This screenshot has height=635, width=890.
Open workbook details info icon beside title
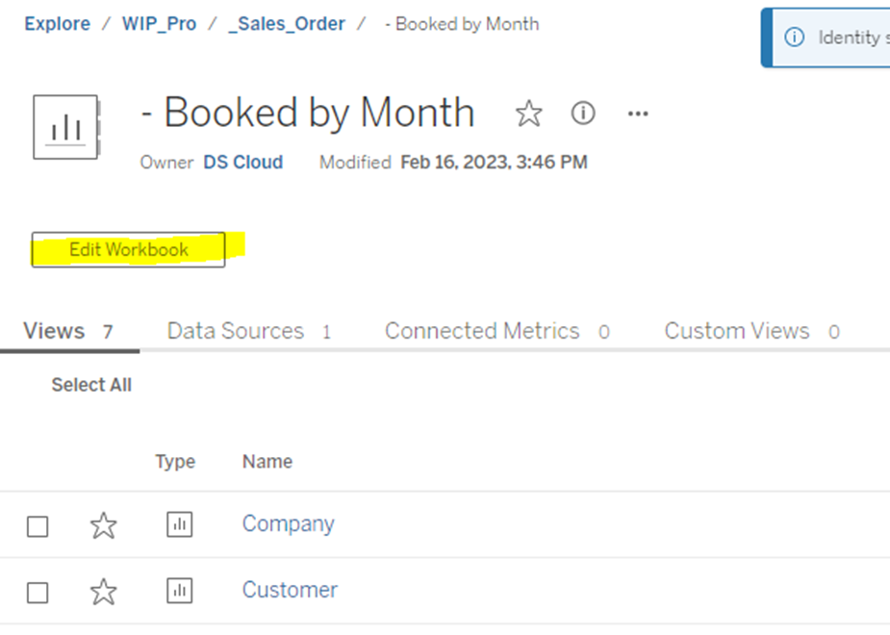[x=583, y=114]
